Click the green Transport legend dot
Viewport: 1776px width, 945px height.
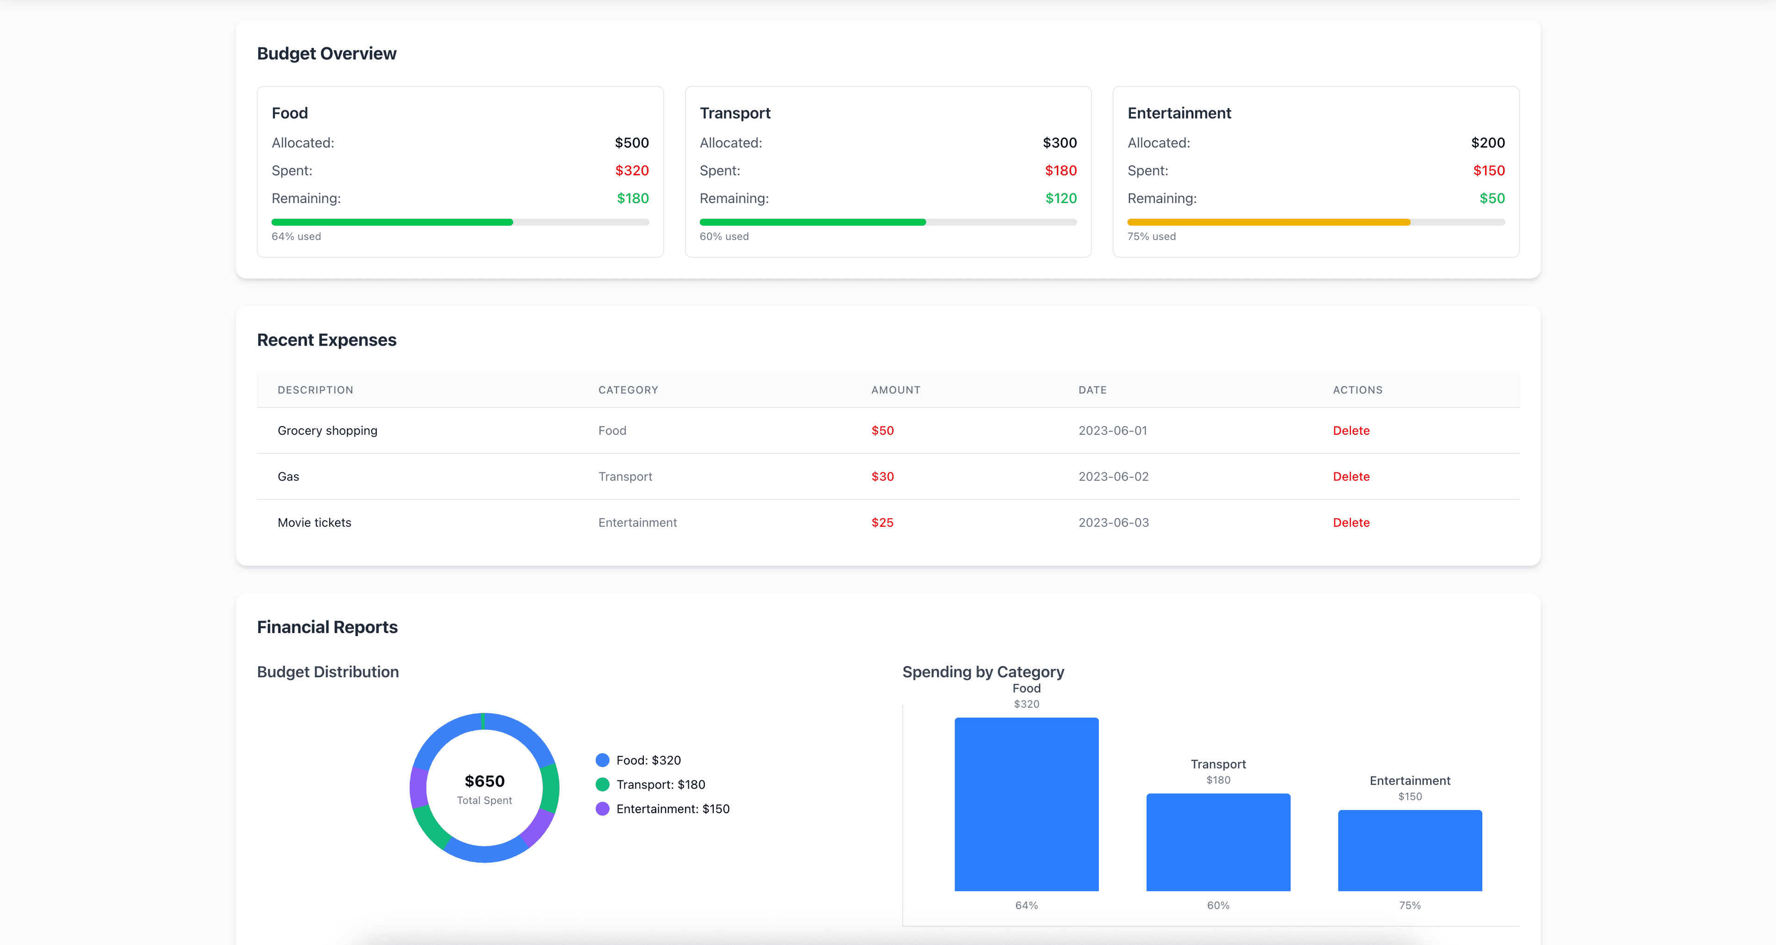point(602,784)
